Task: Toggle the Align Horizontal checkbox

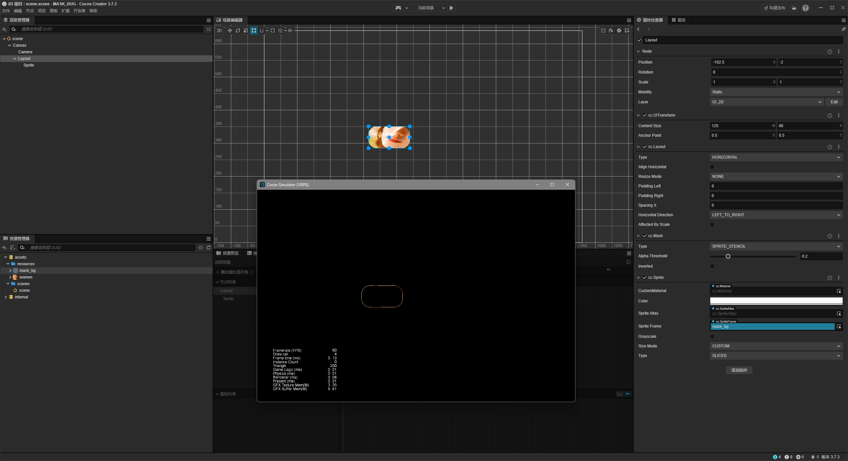Action: [x=712, y=167]
